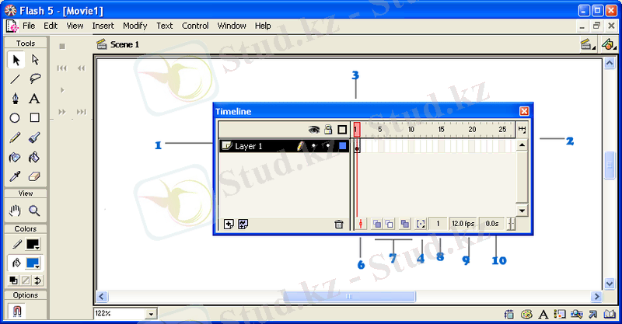Viewport: 622px width, 324px height.
Task: Open the Mixer palette icon
Action: 526,314
